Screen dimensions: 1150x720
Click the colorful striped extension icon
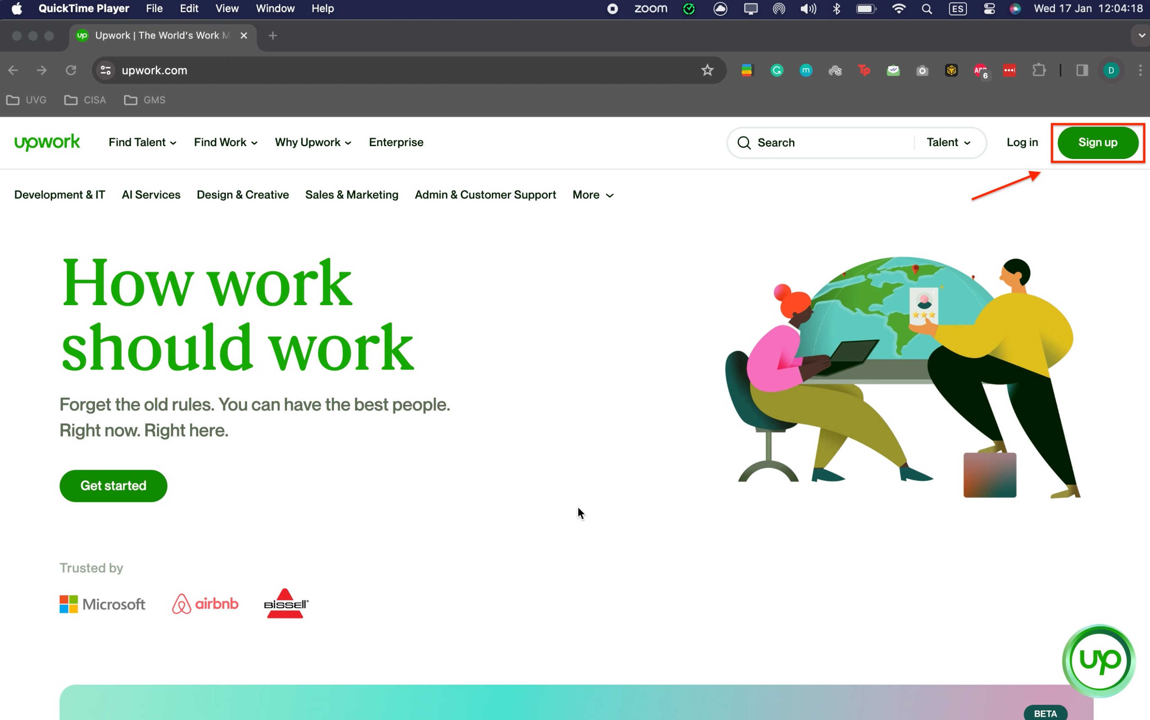click(747, 71)
